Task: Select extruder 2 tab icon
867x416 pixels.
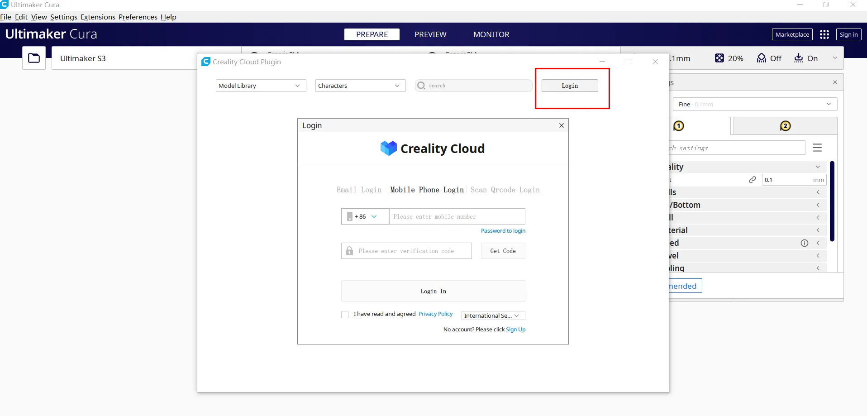Action: (785, 126)
